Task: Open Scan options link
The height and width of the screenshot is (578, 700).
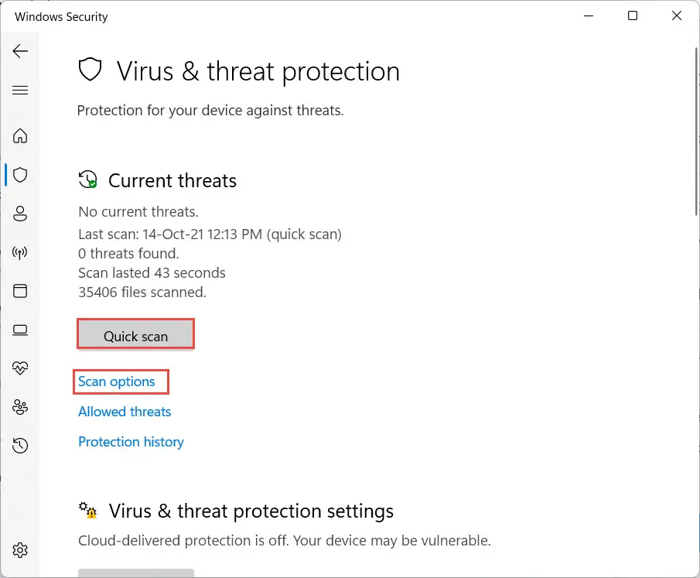Action: point(117,381)
